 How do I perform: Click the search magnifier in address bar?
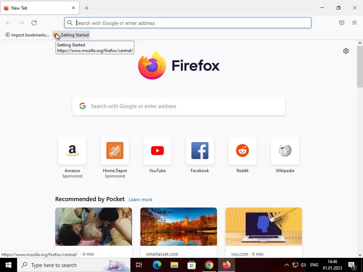tap(70, 23)
